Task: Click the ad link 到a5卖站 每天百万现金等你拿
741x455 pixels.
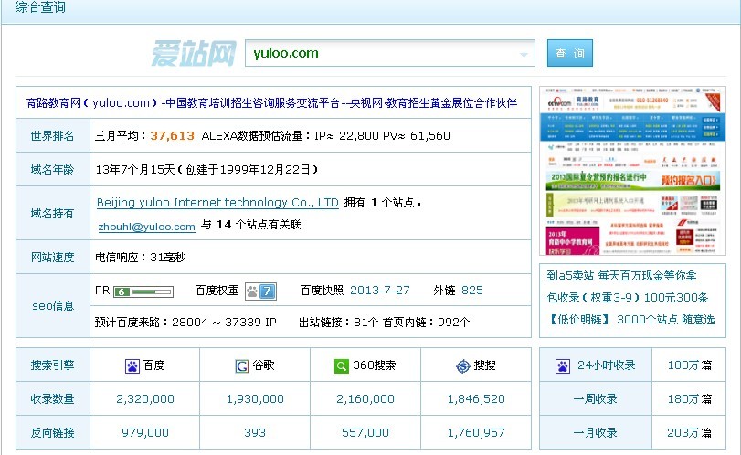Action: click(621, 275)
